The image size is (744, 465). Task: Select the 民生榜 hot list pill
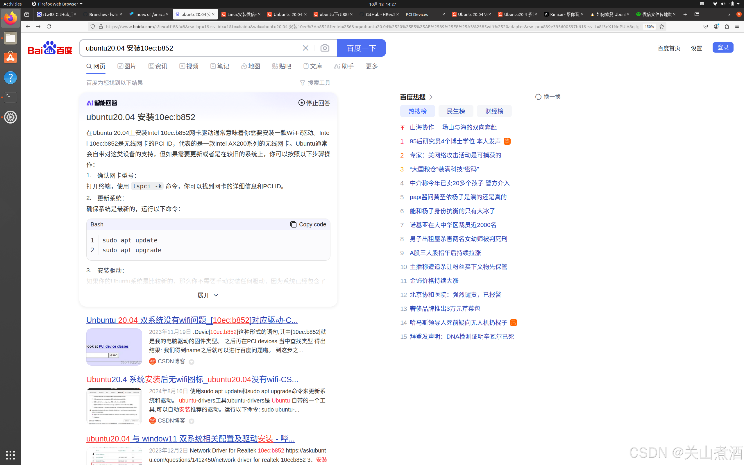click(456, 111)
